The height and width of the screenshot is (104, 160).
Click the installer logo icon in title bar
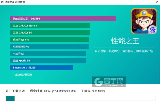(2, 2)
